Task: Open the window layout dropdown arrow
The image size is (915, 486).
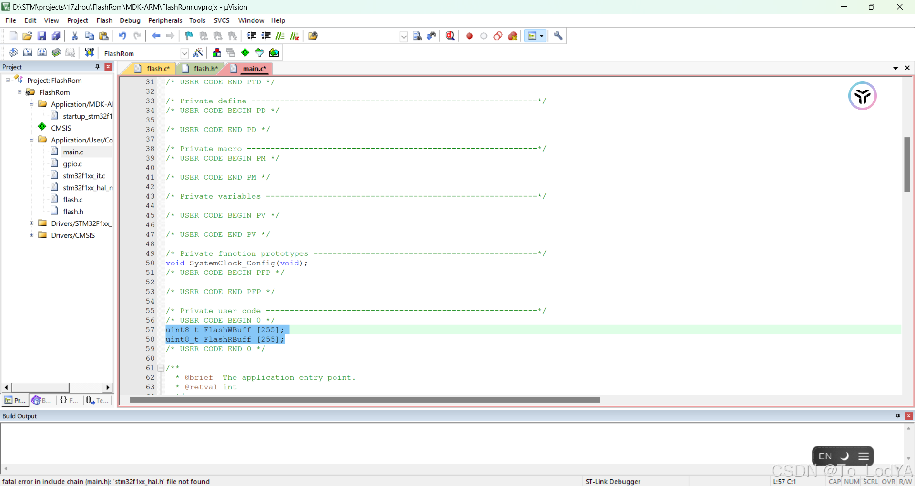Action: tap(542, 36)
